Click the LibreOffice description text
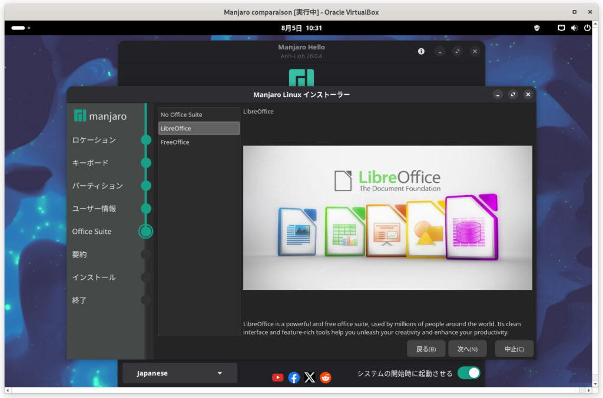 (382, 328)
